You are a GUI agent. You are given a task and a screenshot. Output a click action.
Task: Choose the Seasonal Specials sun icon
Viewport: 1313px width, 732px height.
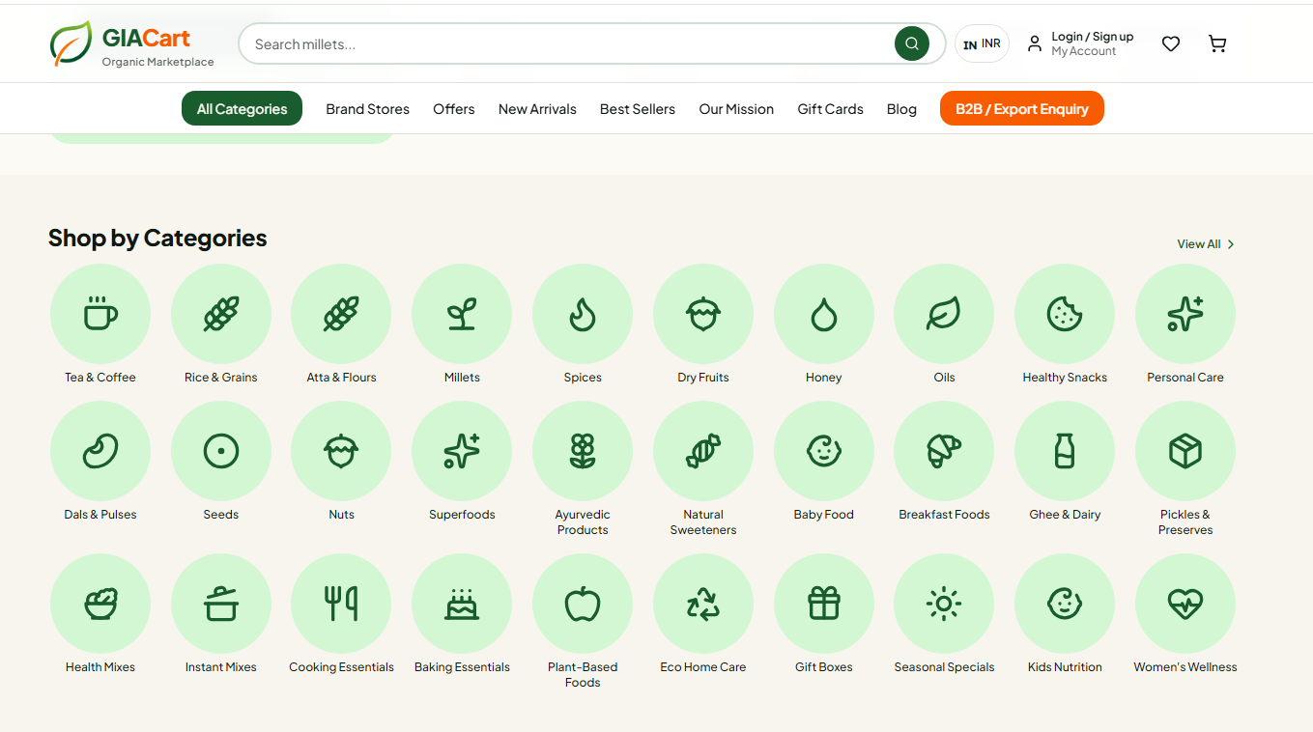pyautogui.click(x=944, y=604)
